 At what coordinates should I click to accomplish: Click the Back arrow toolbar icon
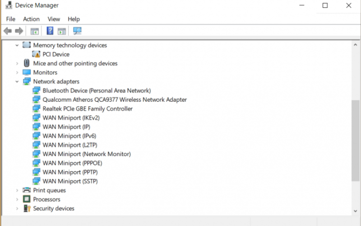click(8, 31)
